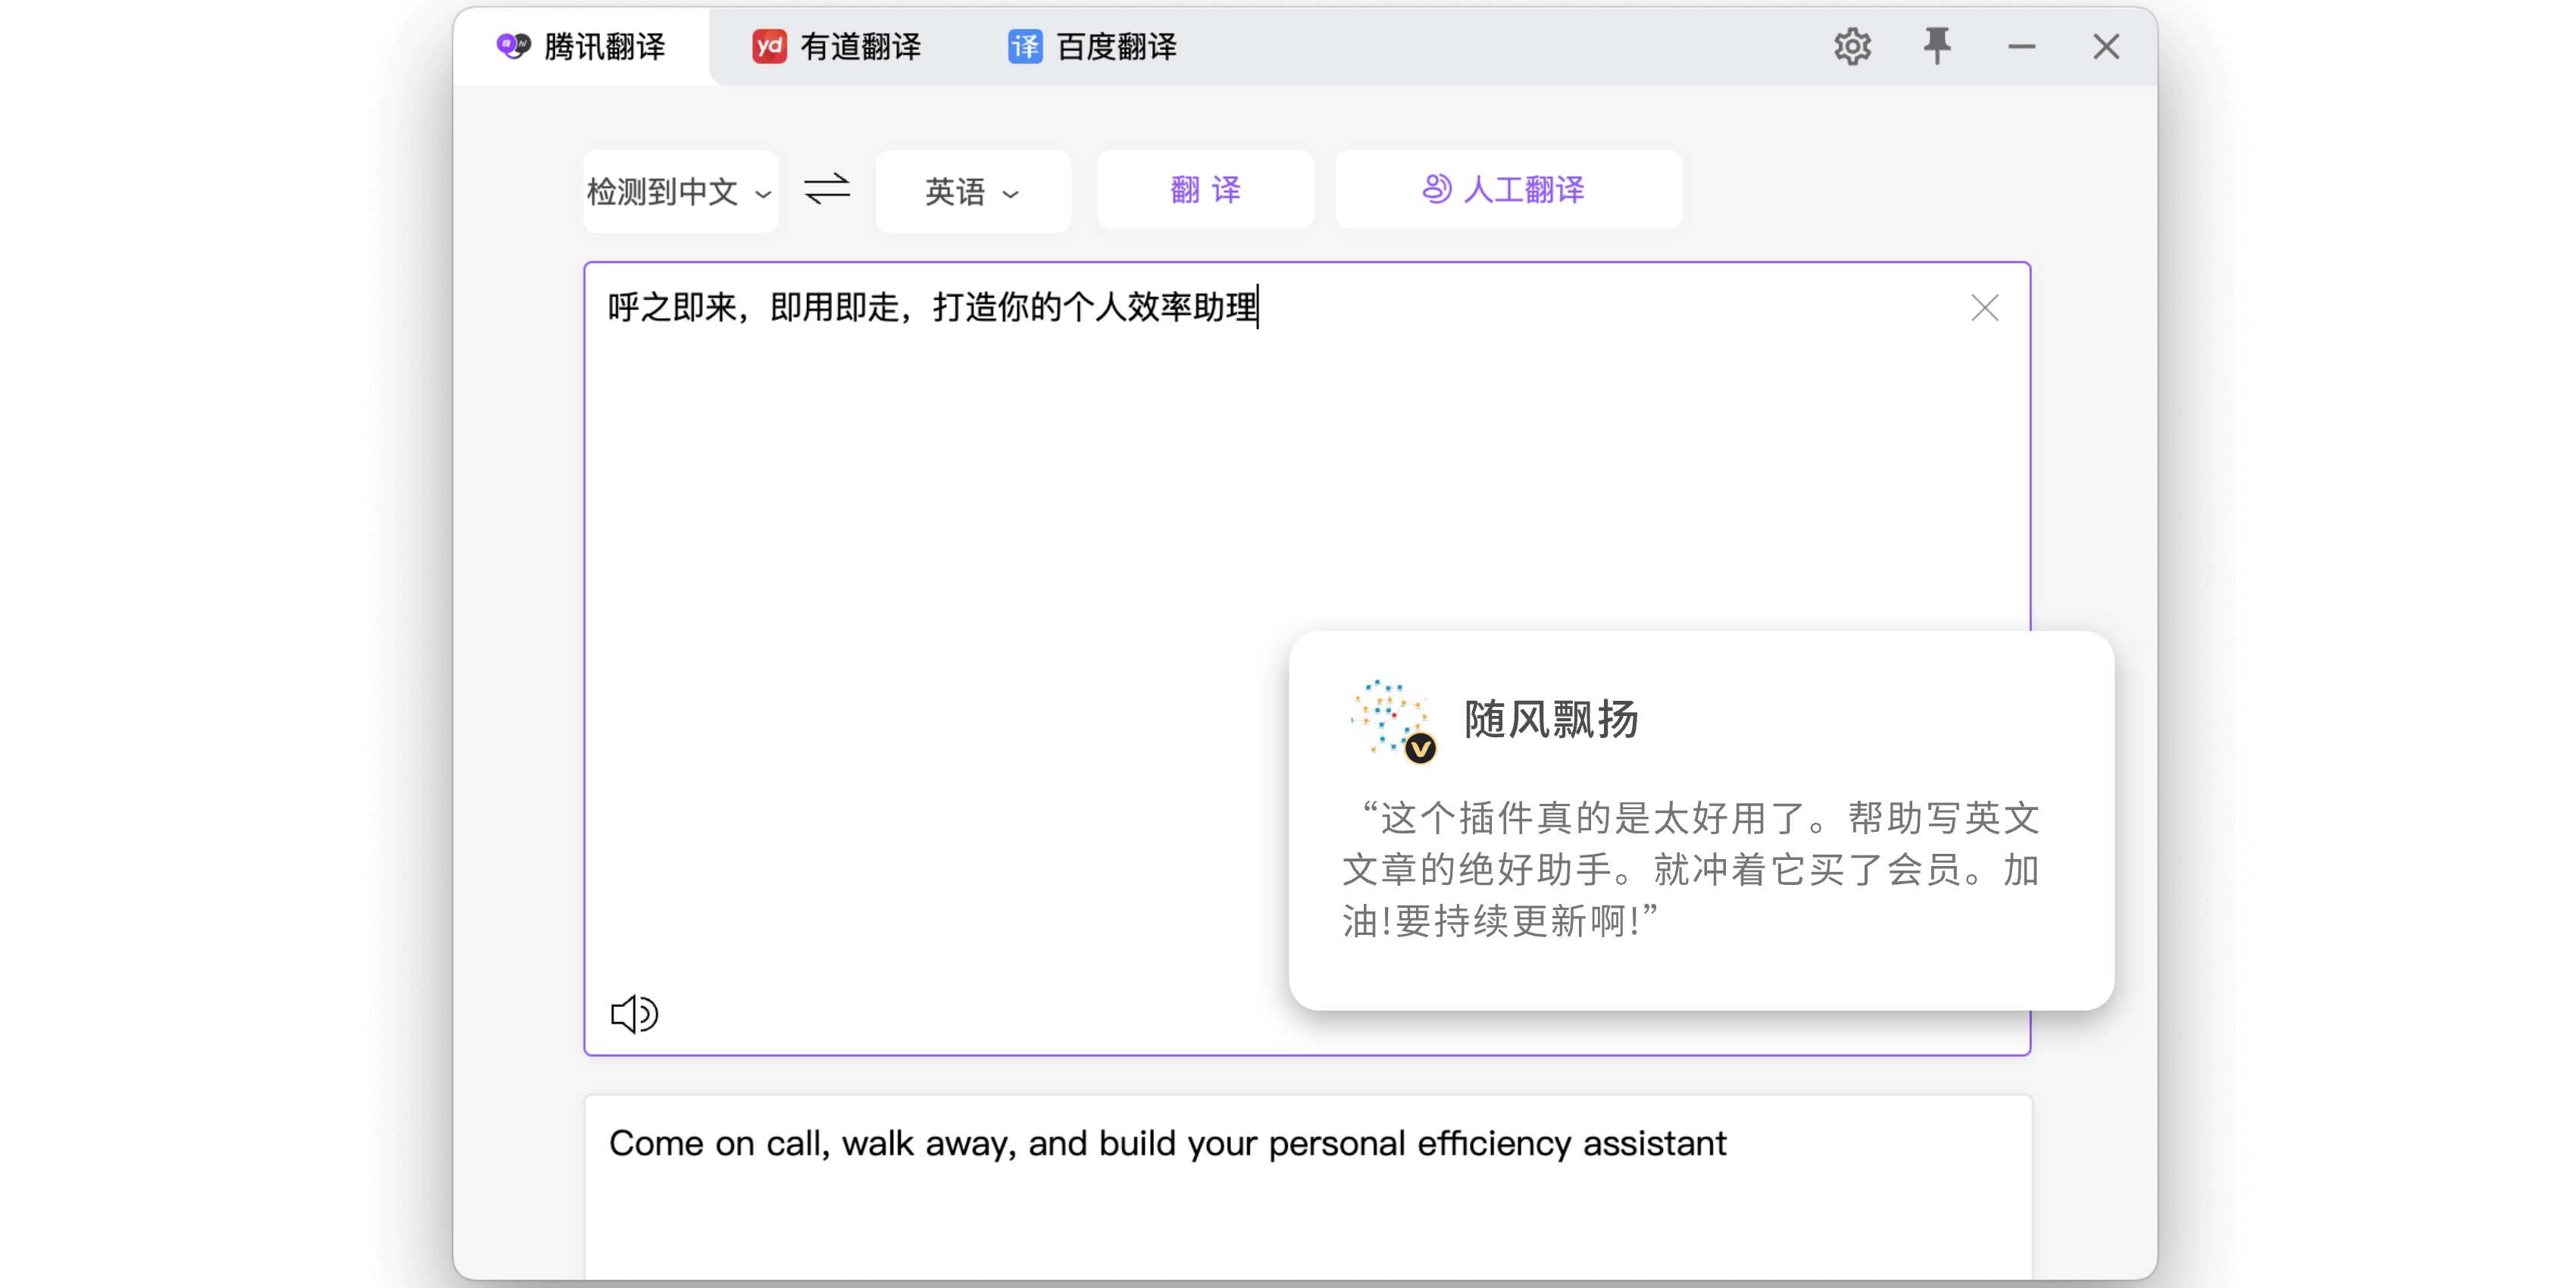Image resolution: width=2576 pixels, height=1288 pixels.
Task: Play audio of the source text
Action: (634, 1014)
